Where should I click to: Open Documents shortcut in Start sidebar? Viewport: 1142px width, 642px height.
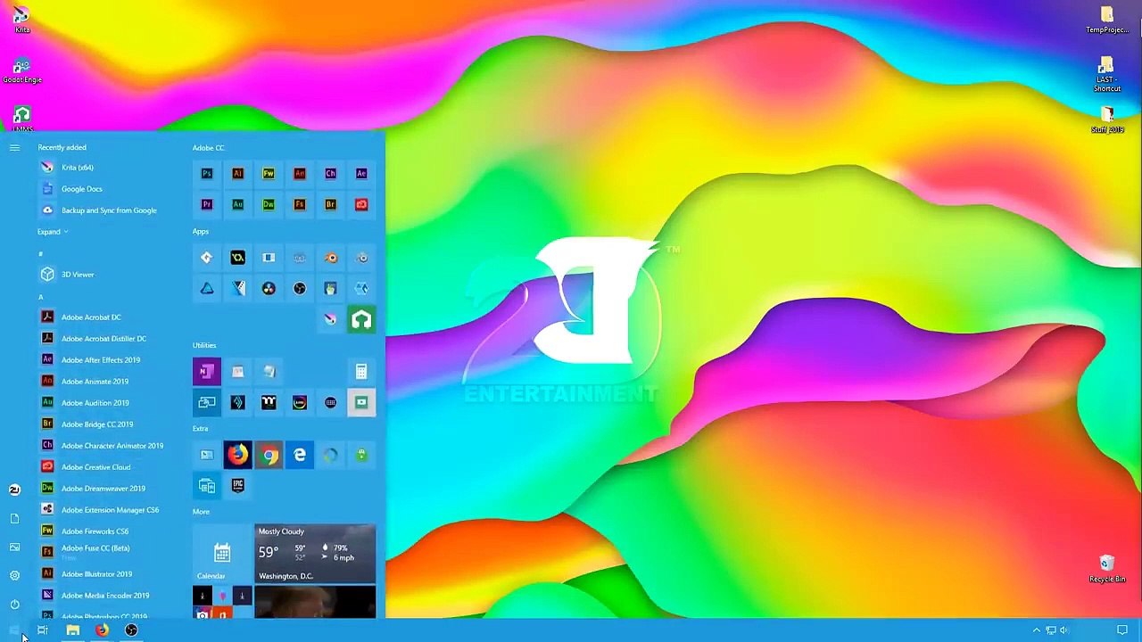click(14, 519)
